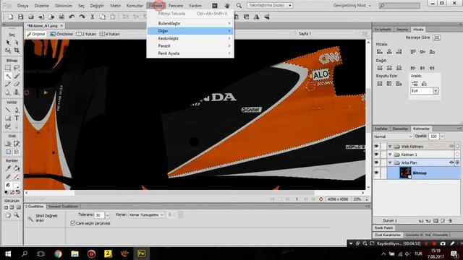This screenshot has width=463, height=260.
Task: Switch to the Sayfalar tab
Action: click(381, 129)
